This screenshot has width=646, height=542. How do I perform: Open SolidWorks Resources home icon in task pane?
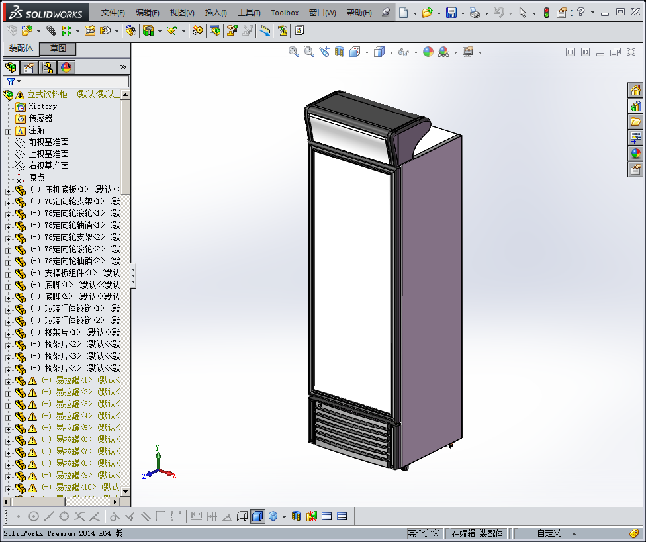coord(635,90)
